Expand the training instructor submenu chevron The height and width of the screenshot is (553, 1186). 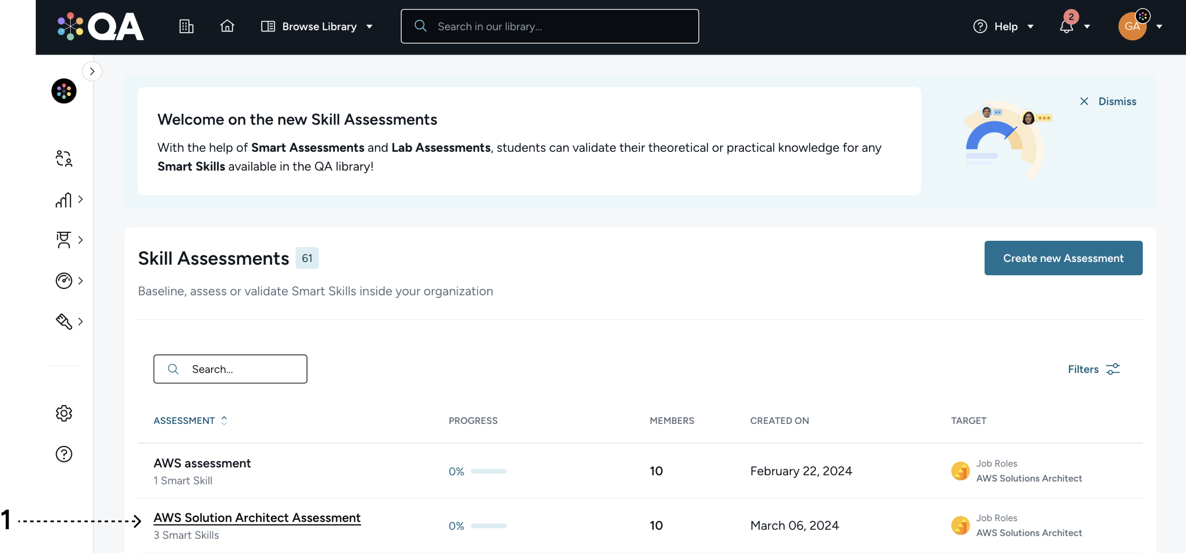(x=80, y=239)
